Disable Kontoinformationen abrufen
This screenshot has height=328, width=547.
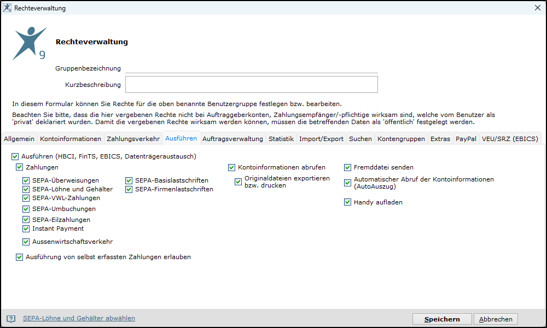(x=231, y=168)
